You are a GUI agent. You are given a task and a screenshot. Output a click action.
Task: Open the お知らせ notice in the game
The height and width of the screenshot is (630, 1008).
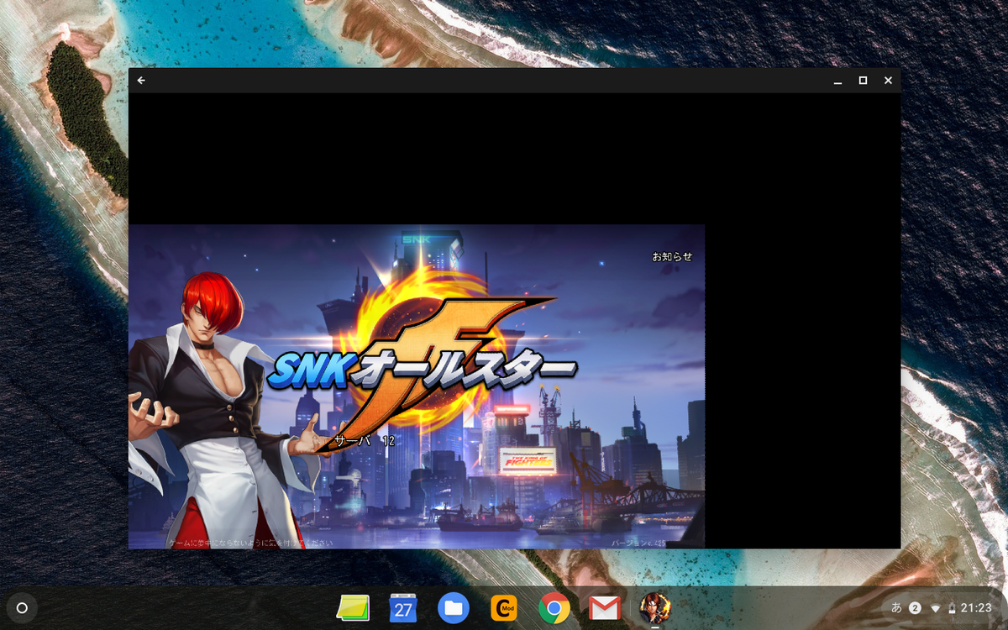coord(672,256)
